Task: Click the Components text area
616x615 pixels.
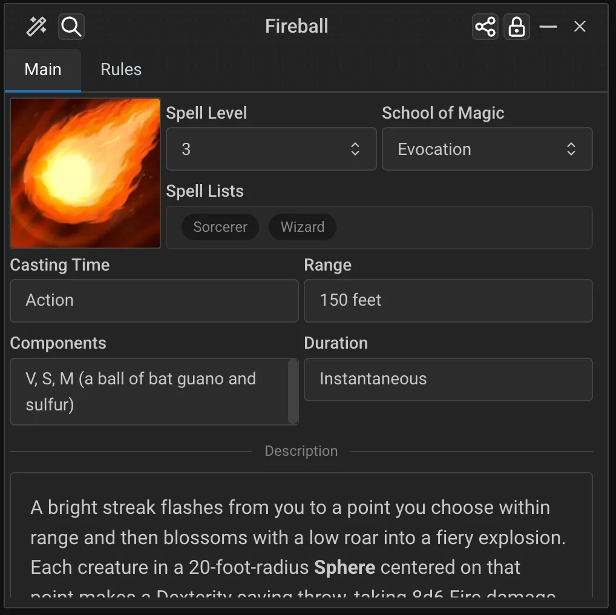Action: (148, 391)
